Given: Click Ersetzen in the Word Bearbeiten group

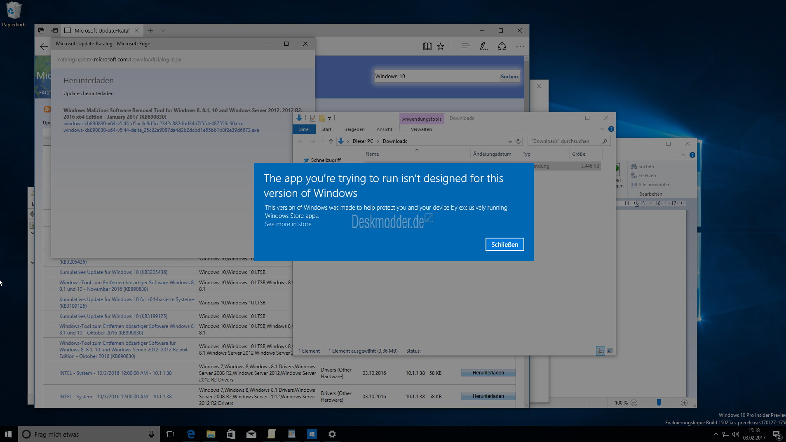Looking at the screenshot, I should click(x=644, y=175).
